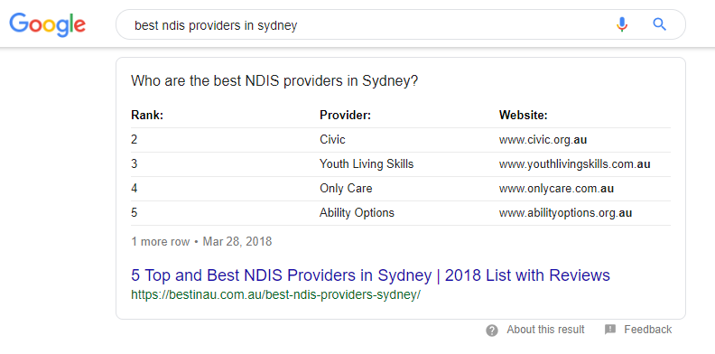Select the Youth Living Skills provider cell
715x354 pixels.
click(367, 164)
